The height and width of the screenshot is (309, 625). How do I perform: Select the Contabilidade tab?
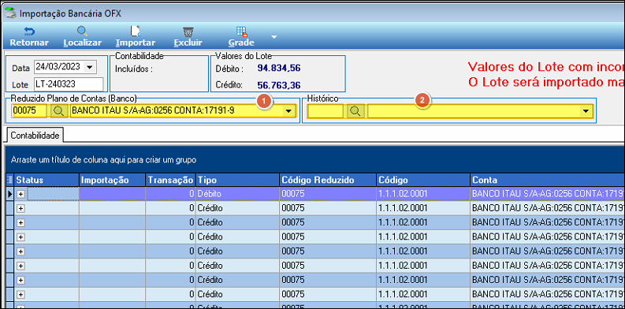(35, 136)
